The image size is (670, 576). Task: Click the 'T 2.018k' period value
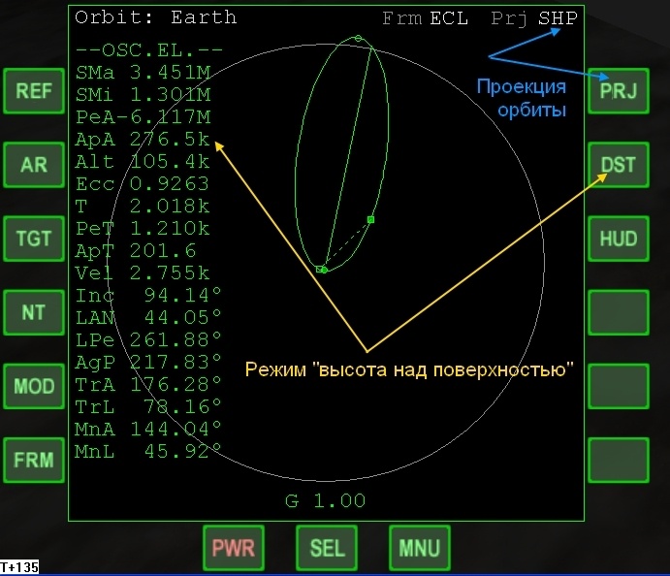[143, 207]
